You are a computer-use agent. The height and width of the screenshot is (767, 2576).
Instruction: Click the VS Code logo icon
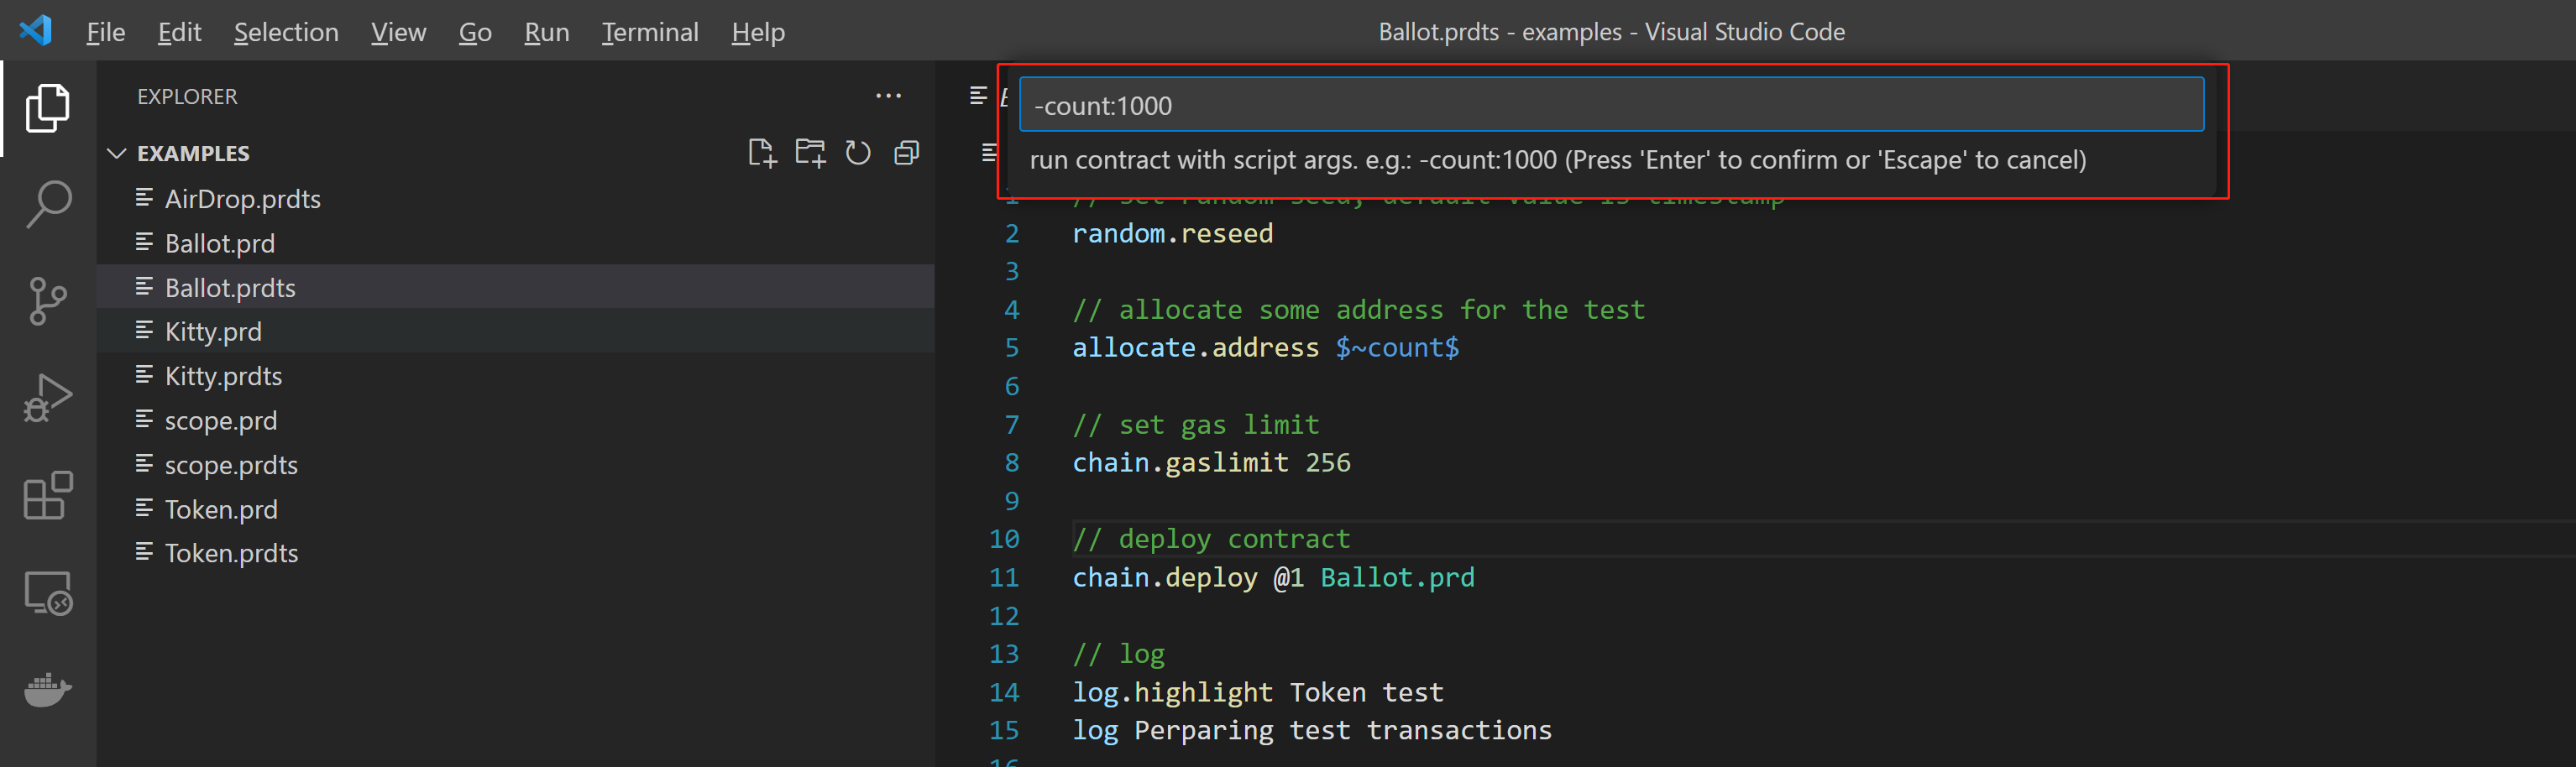point(36,31)
